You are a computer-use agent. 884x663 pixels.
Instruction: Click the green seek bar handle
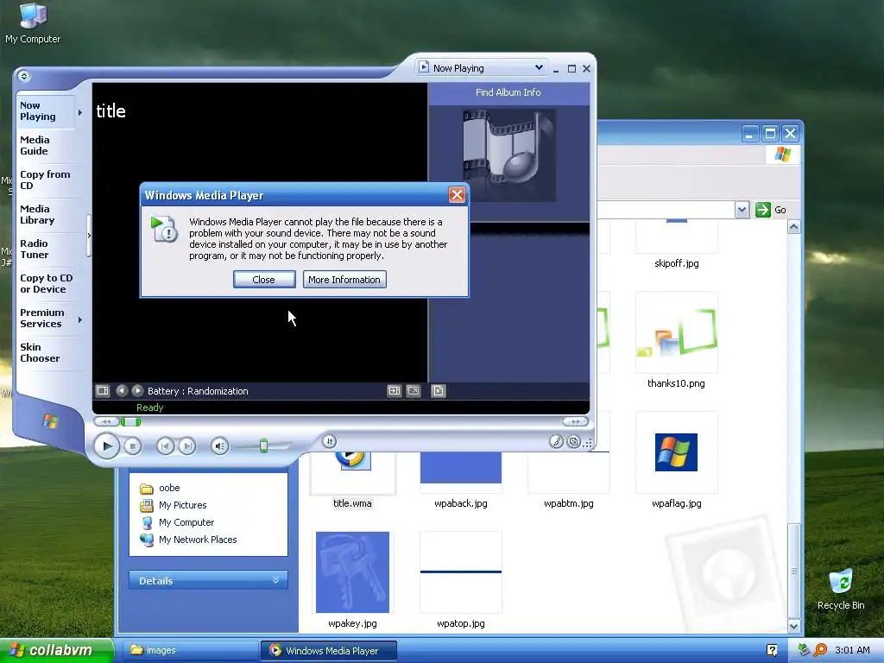tap(131, 421)
